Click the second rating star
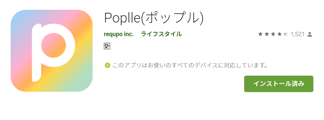The image size is (324, 120). coord(267,34)
